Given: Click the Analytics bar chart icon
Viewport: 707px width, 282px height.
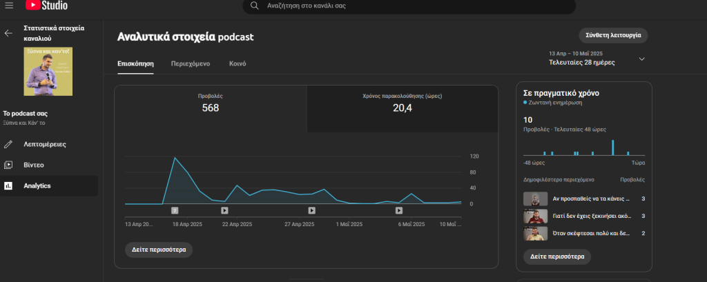Looking at the screenshot, I should coord(9,186).
